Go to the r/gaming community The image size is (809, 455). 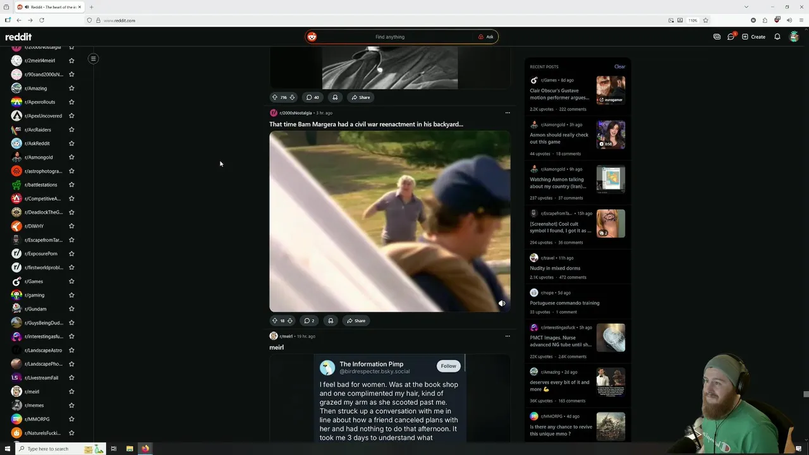click(x=34, y=295)
